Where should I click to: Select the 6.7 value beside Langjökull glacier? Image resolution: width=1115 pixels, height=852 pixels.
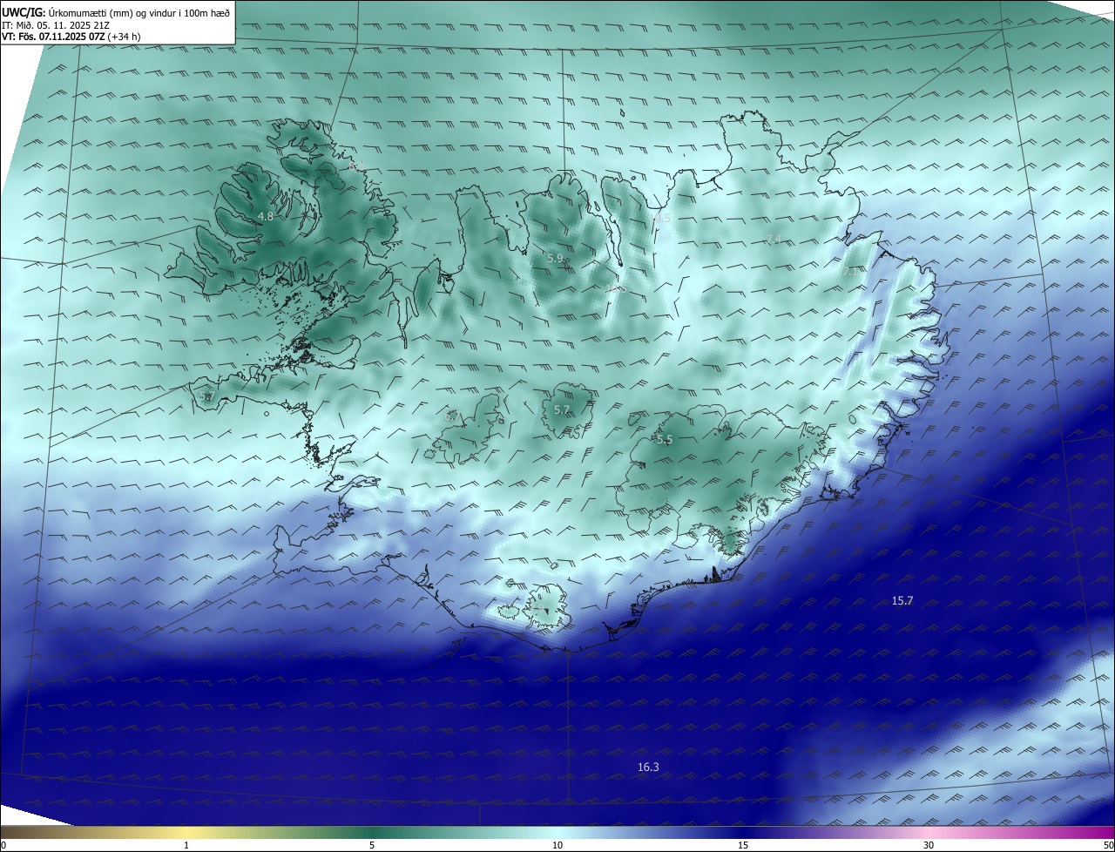tap(451, 416)
